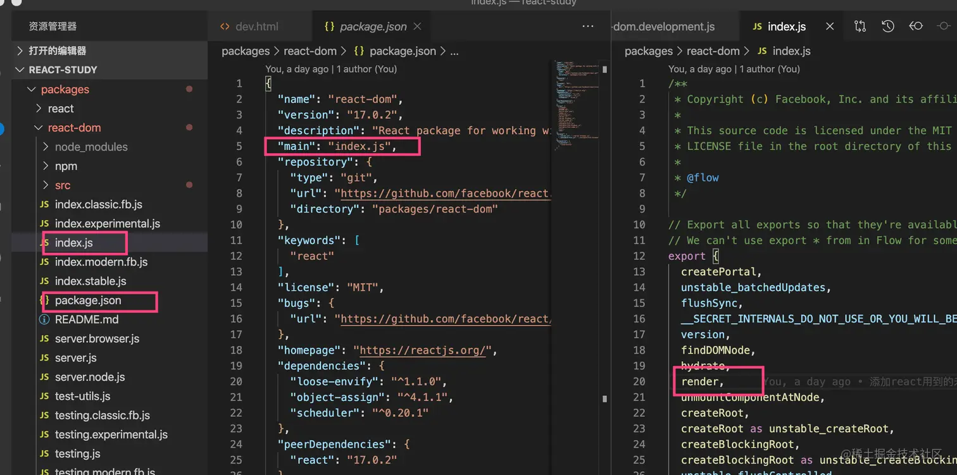
Task: Click react-dom in the left editor breadcrumb
Action: click(310, 51)
